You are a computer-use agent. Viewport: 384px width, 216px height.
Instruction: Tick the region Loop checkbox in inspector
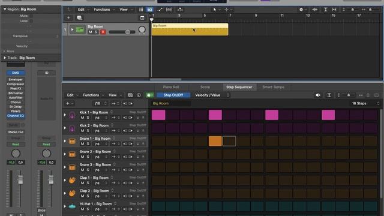31,21
